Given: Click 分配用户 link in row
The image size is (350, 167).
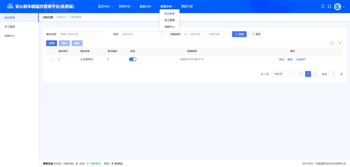Looking at the screenshot, I should [x=301, y=59].
